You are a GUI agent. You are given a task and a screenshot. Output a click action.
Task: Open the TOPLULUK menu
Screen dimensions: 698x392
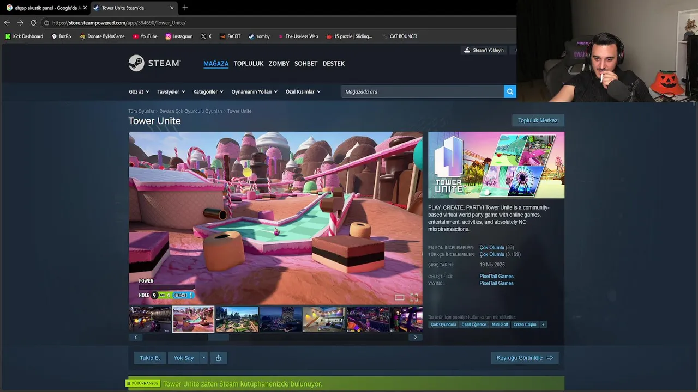[x=249, y=64]
